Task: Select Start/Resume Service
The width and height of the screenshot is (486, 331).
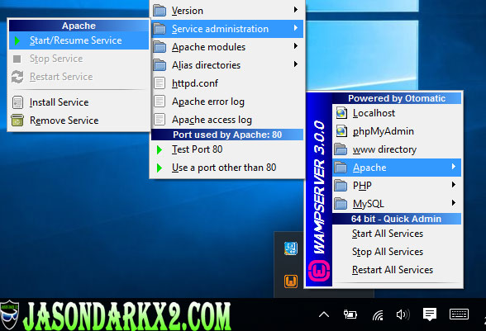Action: pyautogui.click(x=79, y=40)
